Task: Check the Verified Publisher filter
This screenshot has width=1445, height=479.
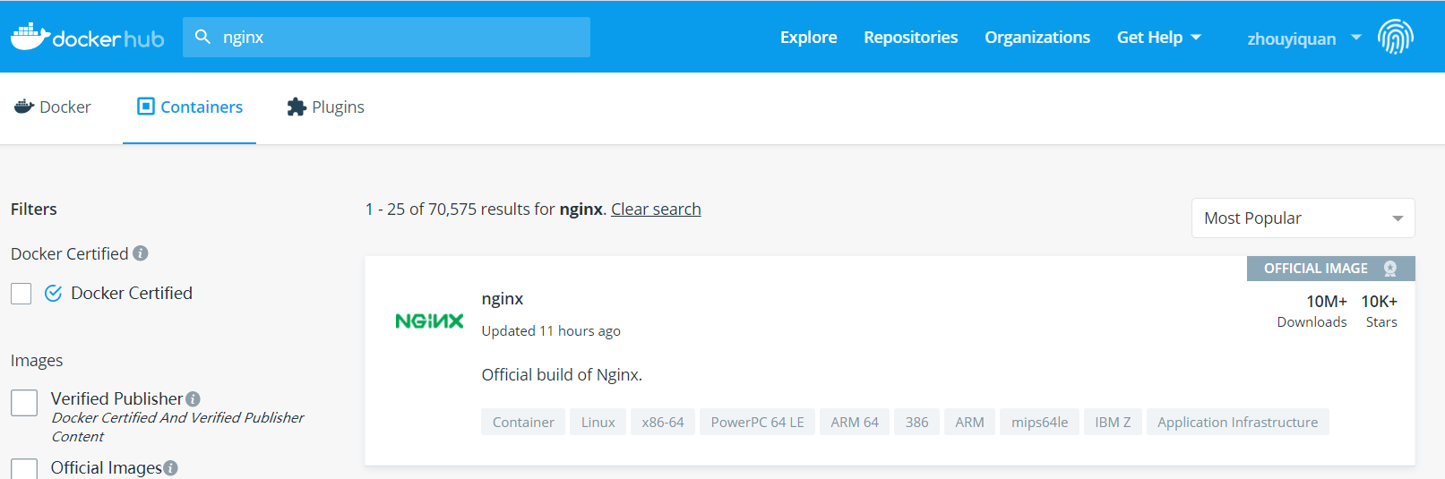Action: (x=24, y=403)
